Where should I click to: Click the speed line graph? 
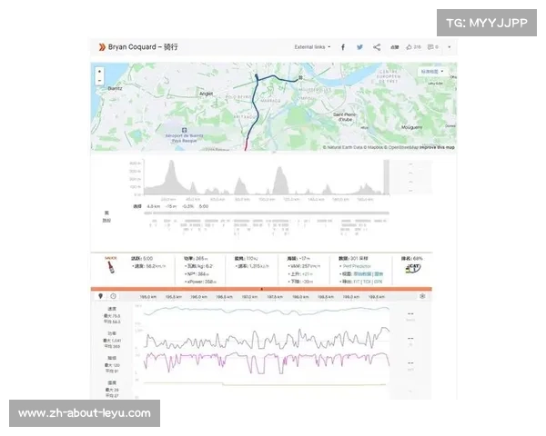click(x=267, y=310)
